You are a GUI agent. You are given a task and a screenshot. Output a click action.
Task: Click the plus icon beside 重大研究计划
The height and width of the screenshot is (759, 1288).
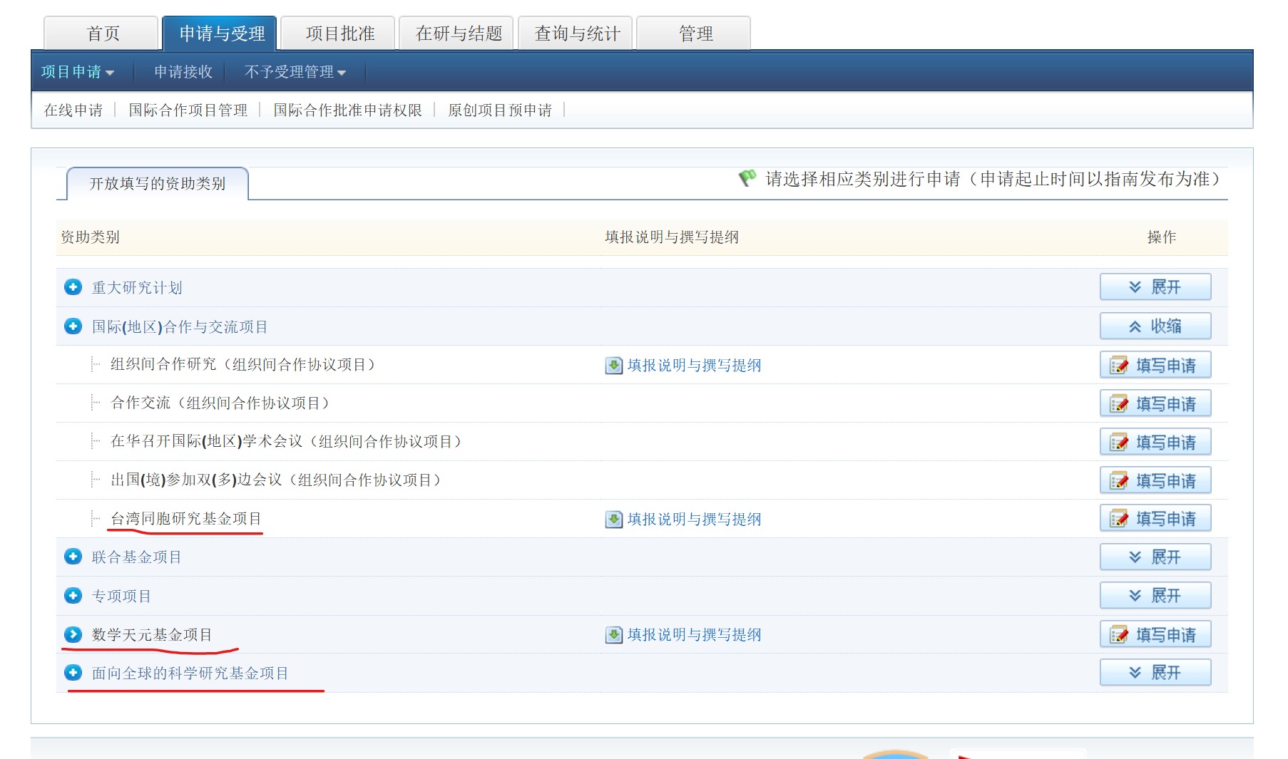(x=73, y=287)
